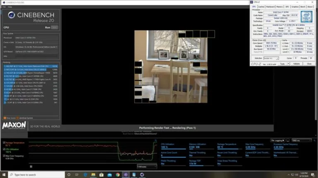
Task: Click the Cinebench Info field
Action: tap(37, 56)
